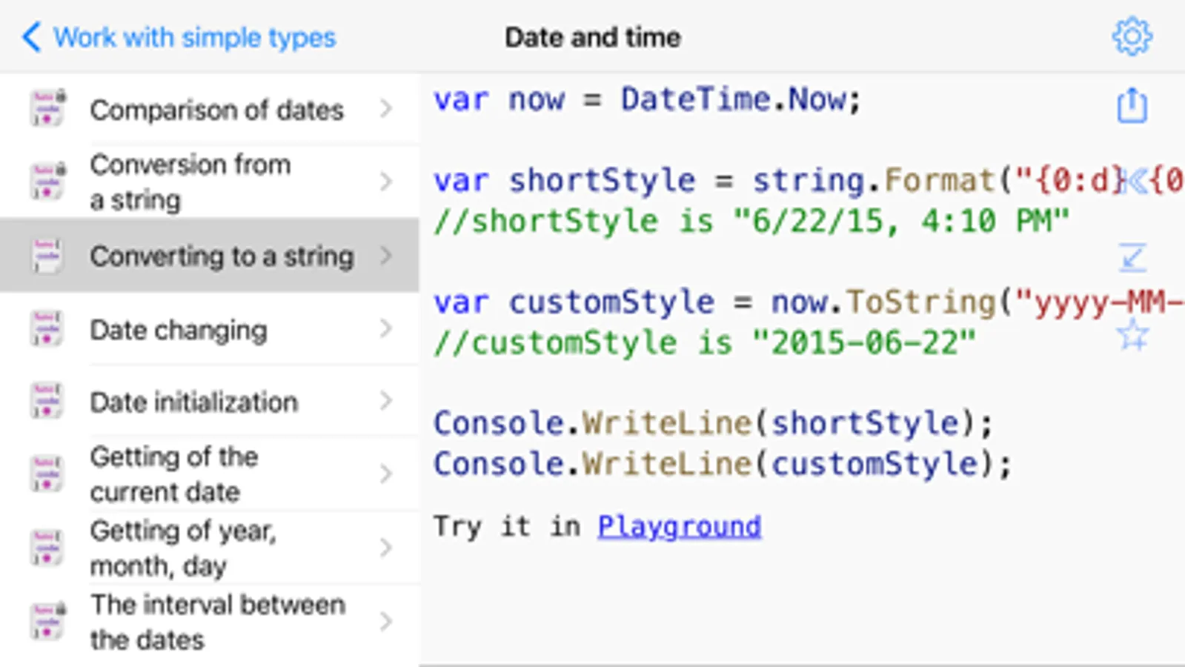Image resolution: width=1185 pixels, height=667 pixels.
Task: Click the icon beside Date initialization
Action: coord(47,401)
